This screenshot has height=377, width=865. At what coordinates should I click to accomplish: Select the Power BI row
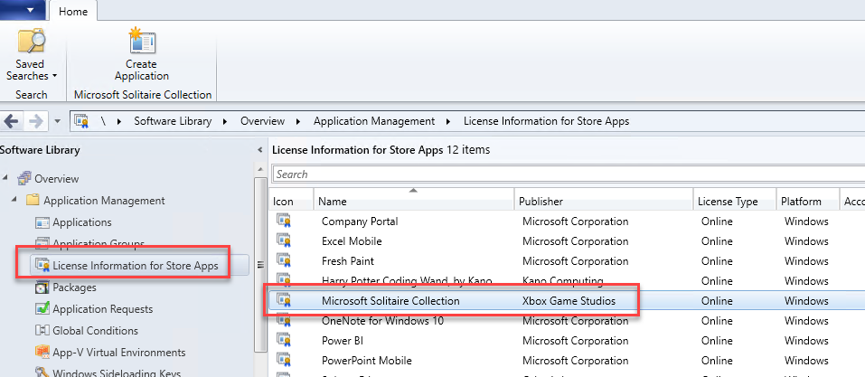pos(567,341)
